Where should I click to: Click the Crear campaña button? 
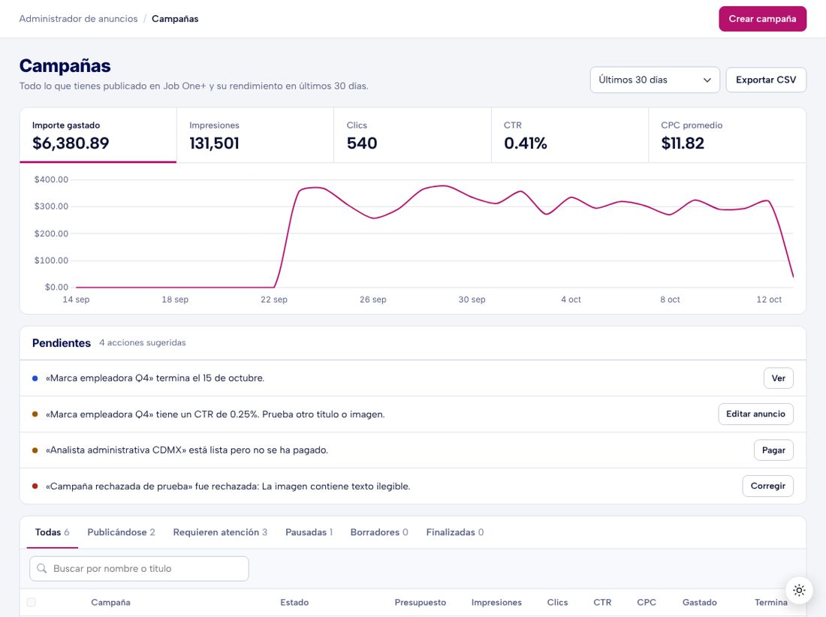762,19
